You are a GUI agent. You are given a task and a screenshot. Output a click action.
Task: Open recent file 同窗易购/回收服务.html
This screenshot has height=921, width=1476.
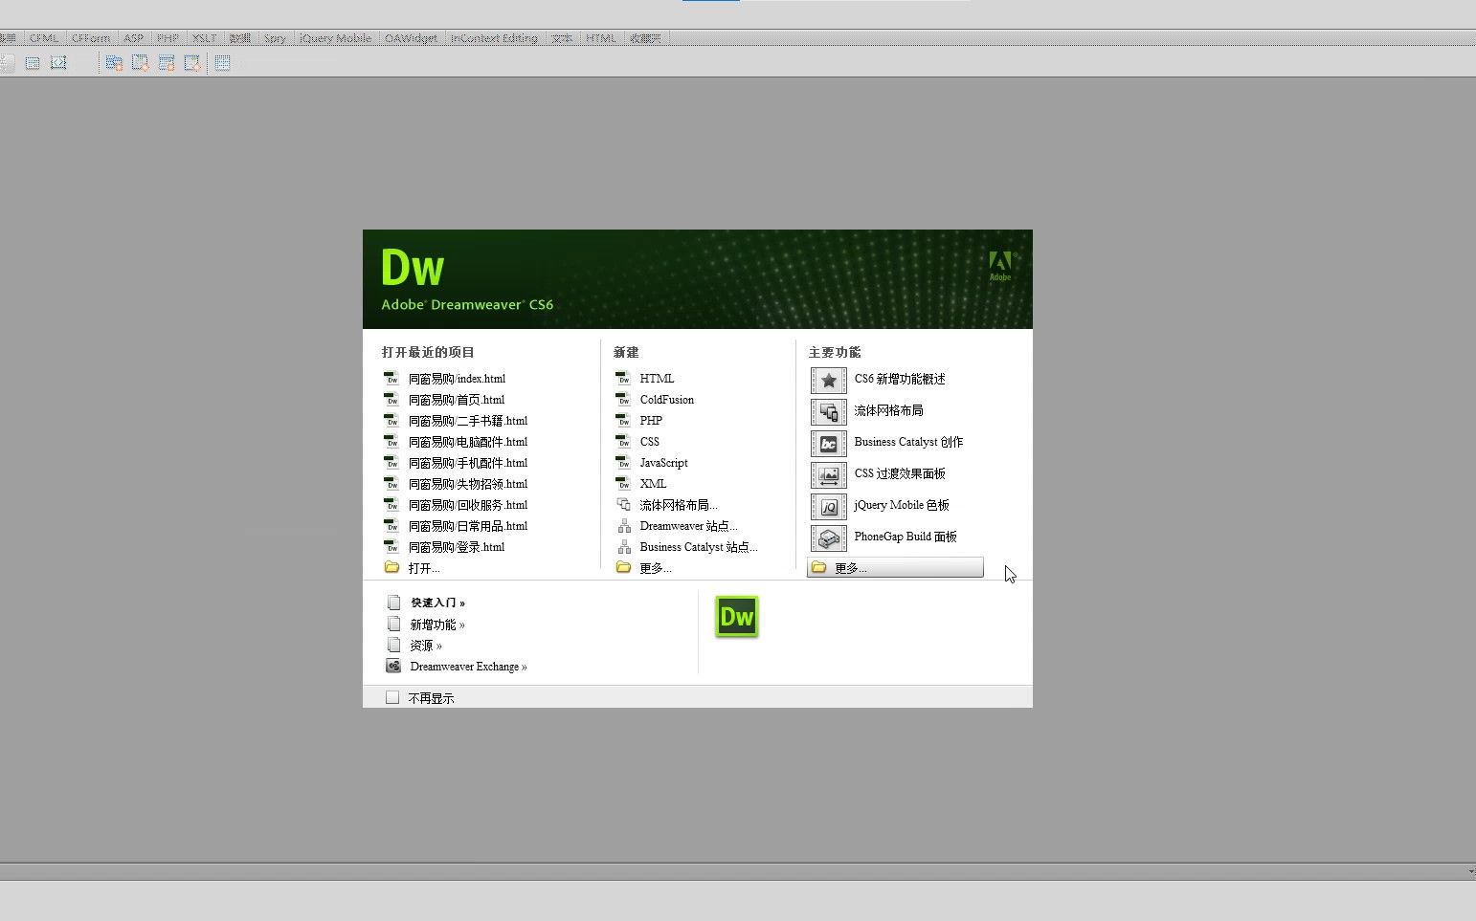click(x=468, y=505)
